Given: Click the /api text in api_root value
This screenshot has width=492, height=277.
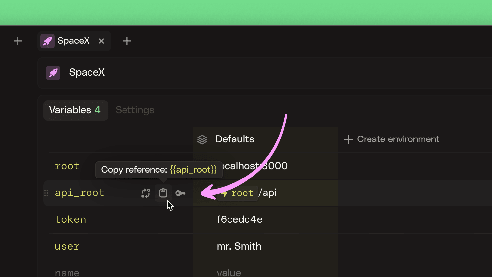Looking at the screenshot, I should pyautogui.click(x=267, y=193).
